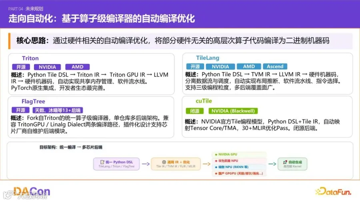360x202 pixels.
Task: Click the NVIDIA GPU backend row
Action: 239,155
